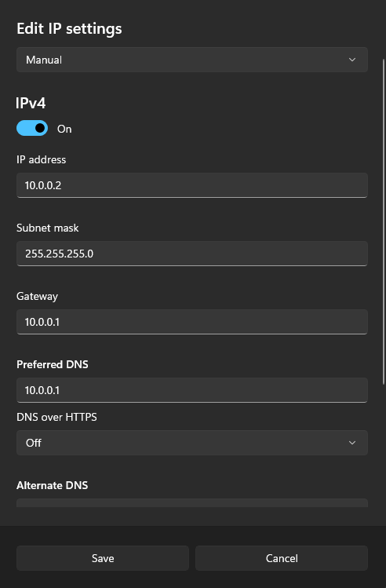Click the DNS over HTTPS label
The image size is (386, 588).
(x=56, y=417)
